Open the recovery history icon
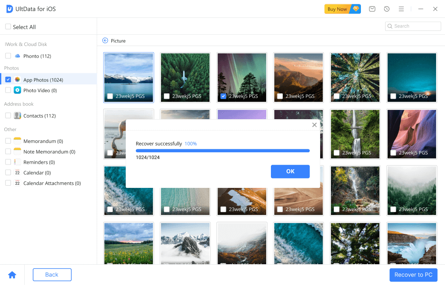This screenshot has width=445, height=285. (386, 9)
